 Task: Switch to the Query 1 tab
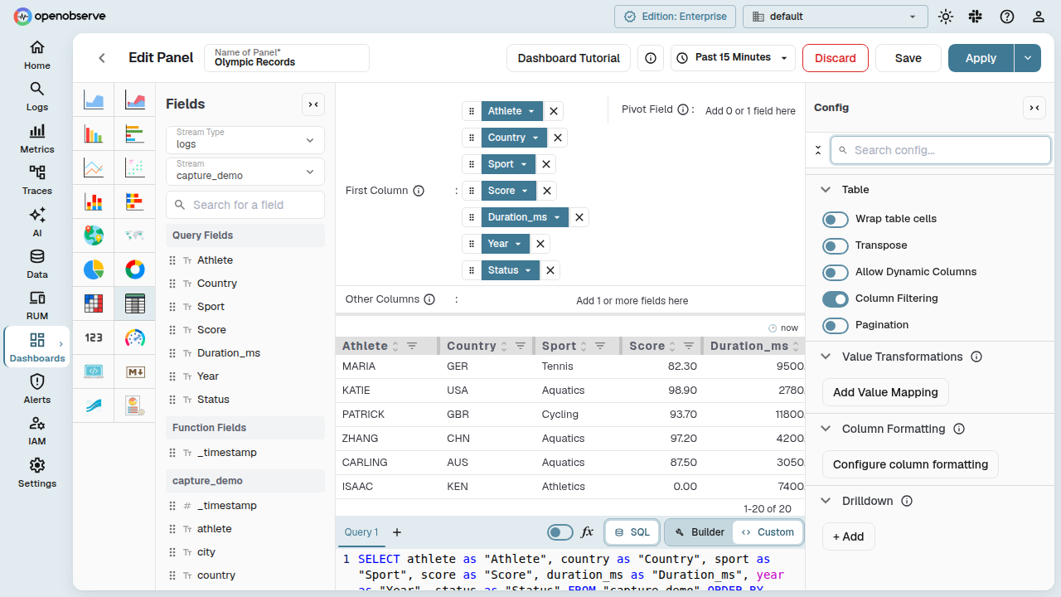point(361,532)
